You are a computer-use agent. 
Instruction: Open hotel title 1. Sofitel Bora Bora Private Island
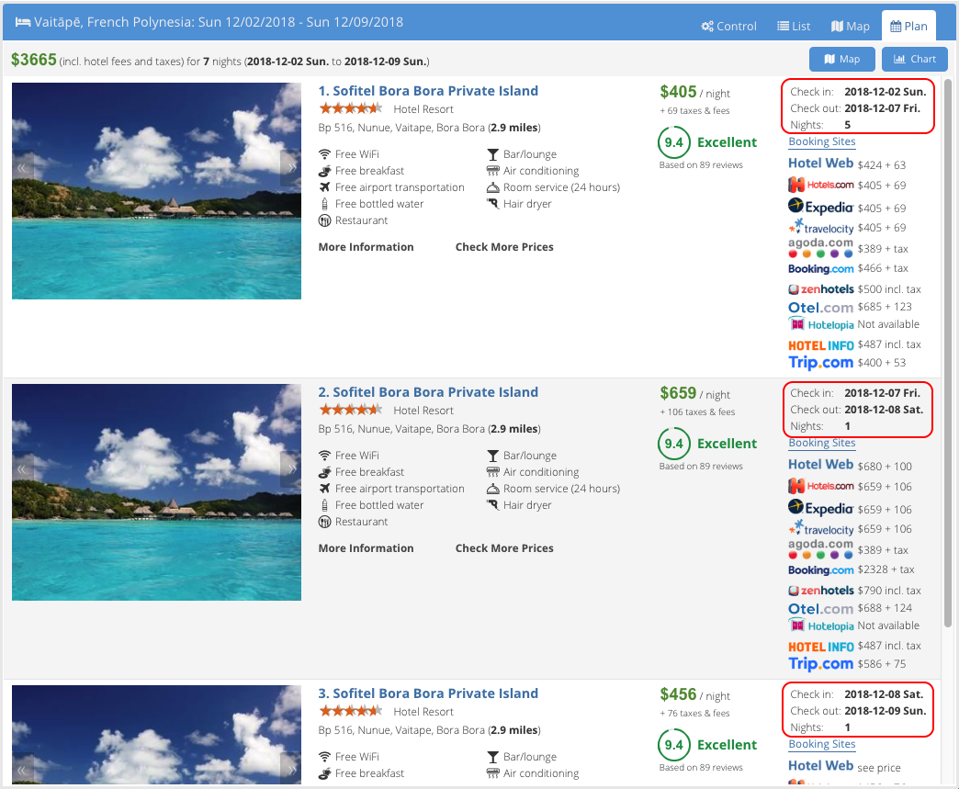click(x=428, y=91)
